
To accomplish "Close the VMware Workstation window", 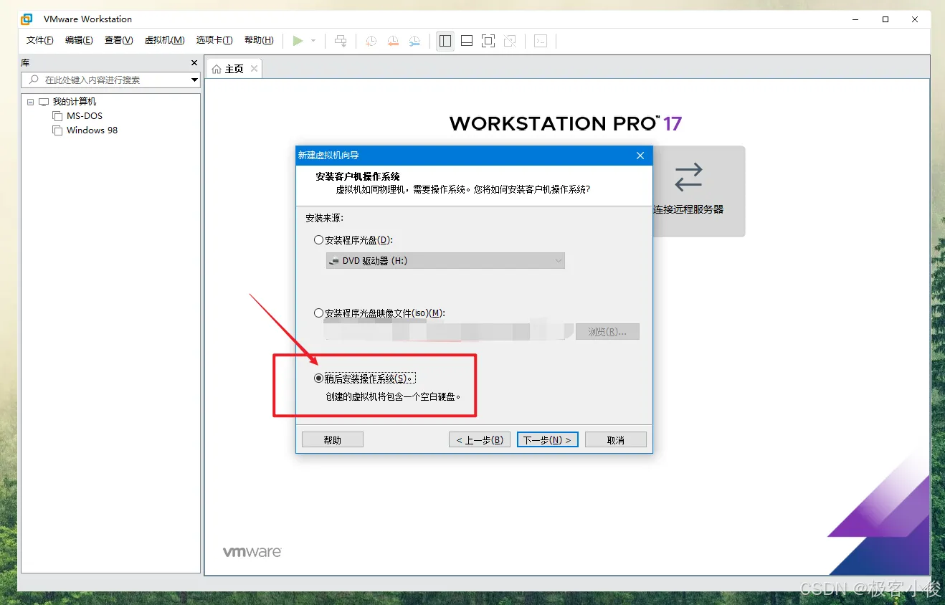I will pyautogui.click(x=916, y=19).
